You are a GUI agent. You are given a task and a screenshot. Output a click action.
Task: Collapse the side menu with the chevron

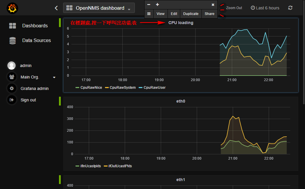(x=56, y=8)
